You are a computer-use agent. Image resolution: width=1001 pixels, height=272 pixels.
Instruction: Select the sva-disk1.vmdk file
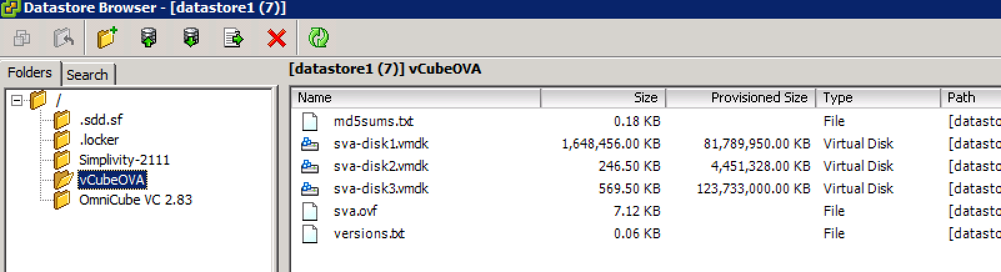coord(381,143)
